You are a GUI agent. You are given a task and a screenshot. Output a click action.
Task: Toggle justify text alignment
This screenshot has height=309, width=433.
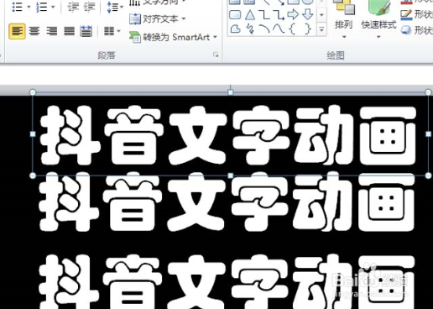[x=69, y=31]
